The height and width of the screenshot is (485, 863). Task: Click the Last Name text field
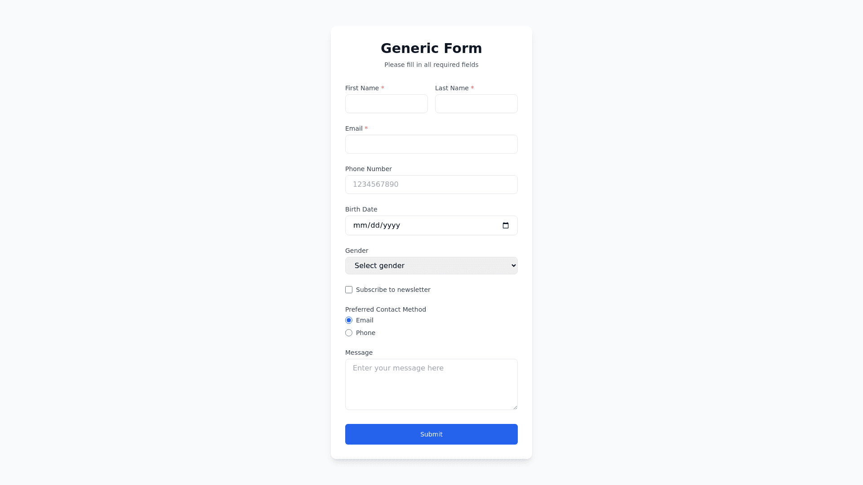476,104
